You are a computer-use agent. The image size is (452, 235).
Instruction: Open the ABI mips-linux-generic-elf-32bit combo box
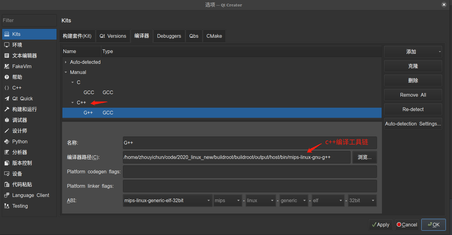pyautogui.click(x=167, y=200)
